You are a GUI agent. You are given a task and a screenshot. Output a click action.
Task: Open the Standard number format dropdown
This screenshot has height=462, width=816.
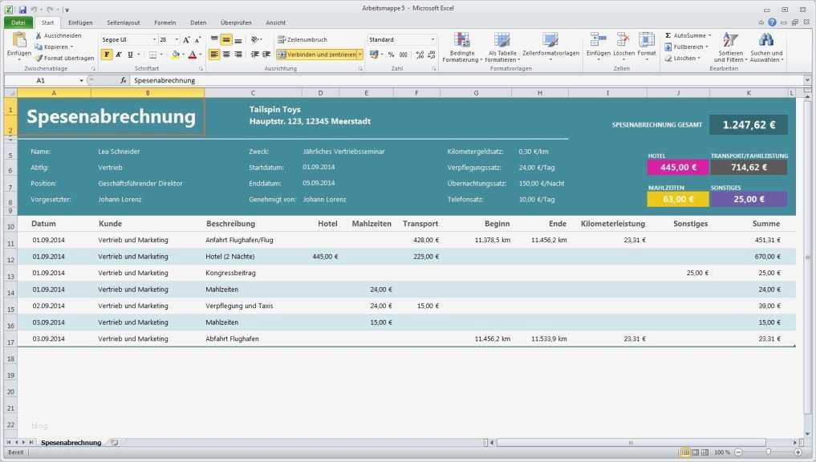(432, 39)
